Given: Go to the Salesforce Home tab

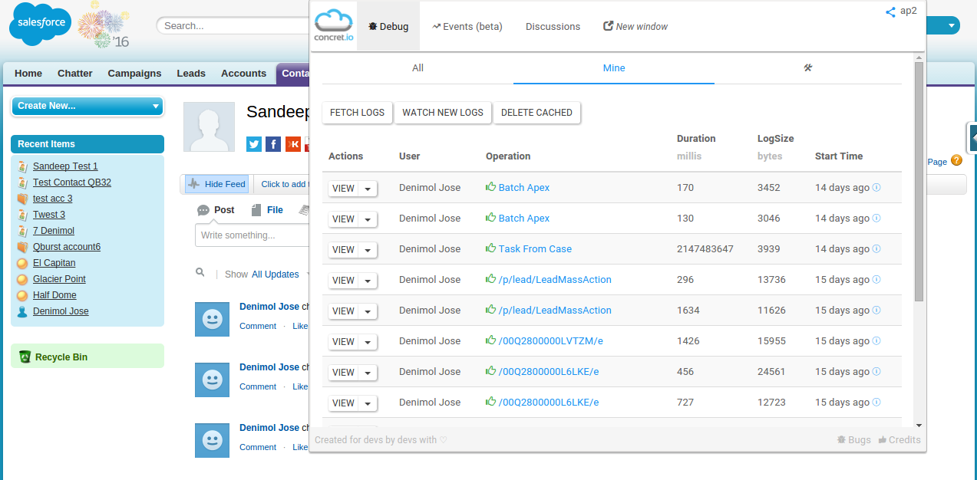Looking at the screenshot, I should pos(28,74).
